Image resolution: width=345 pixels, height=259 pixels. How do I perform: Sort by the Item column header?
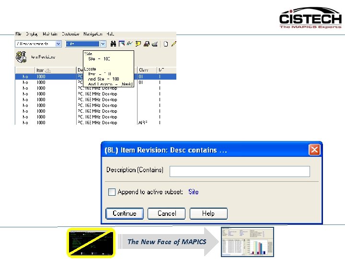pos(56,70)
